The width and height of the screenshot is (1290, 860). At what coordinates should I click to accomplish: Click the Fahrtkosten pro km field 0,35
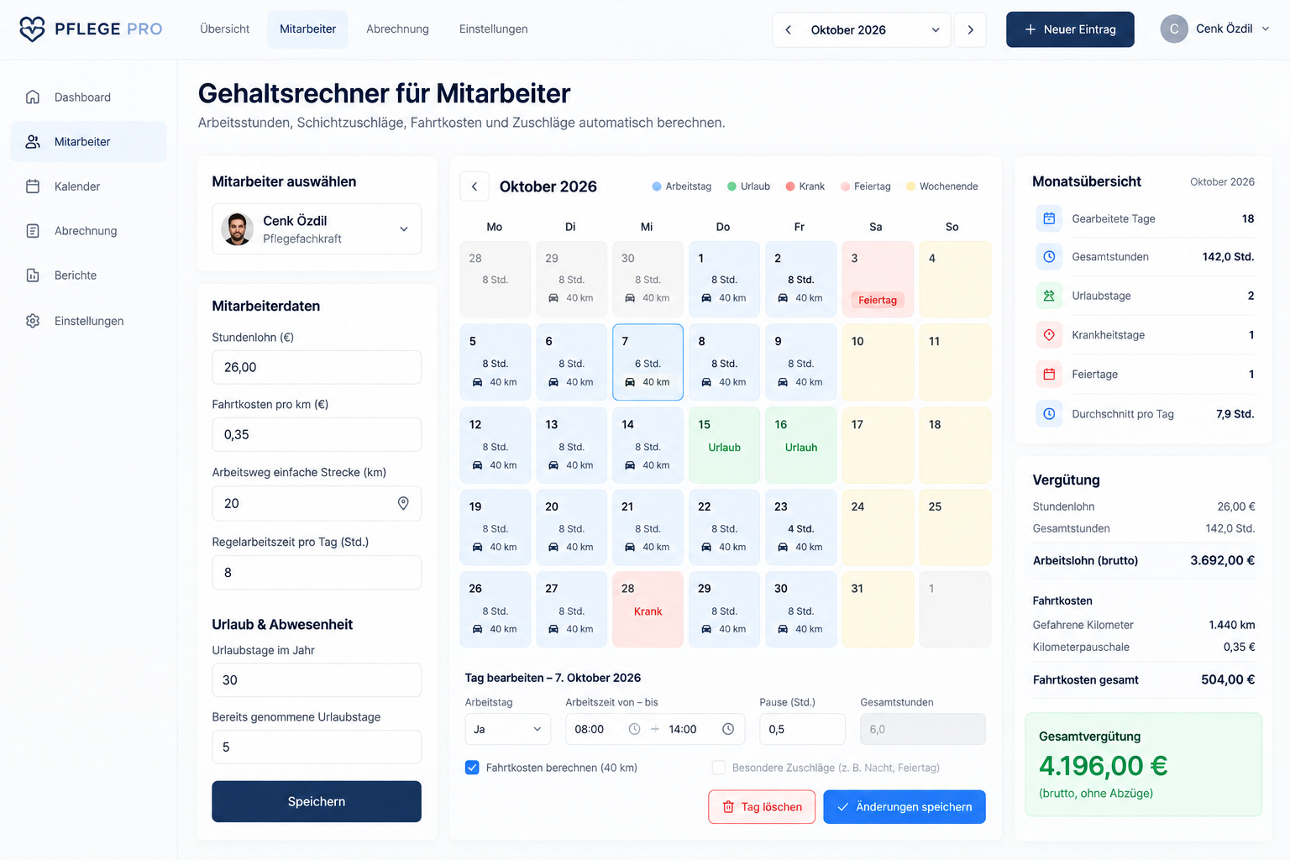tap(317, 434)
